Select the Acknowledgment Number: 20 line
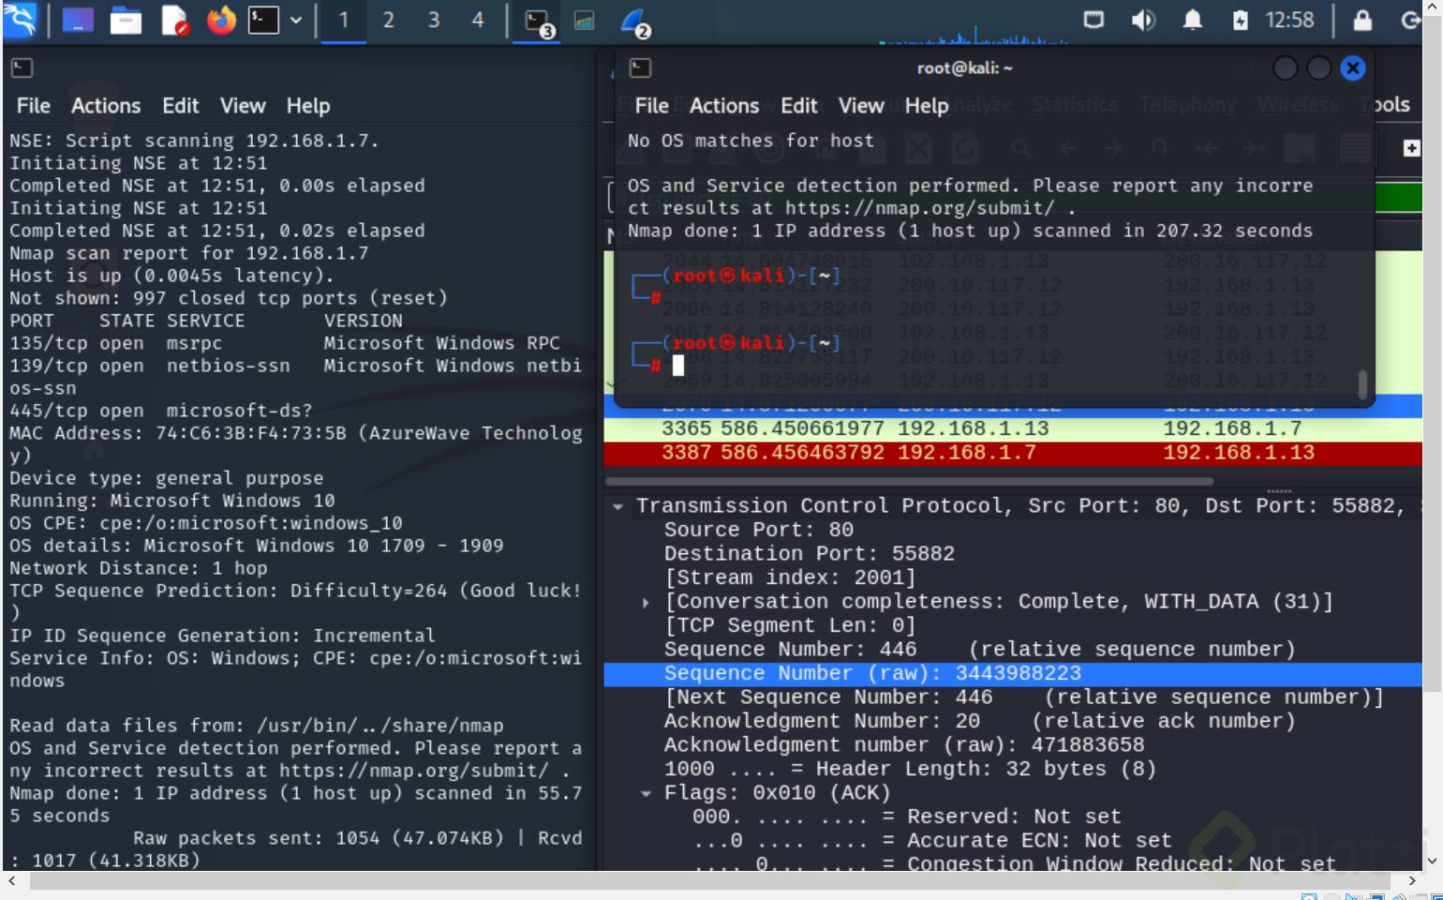The height and width of the screenshot is (900, 1443). point(980,721)
